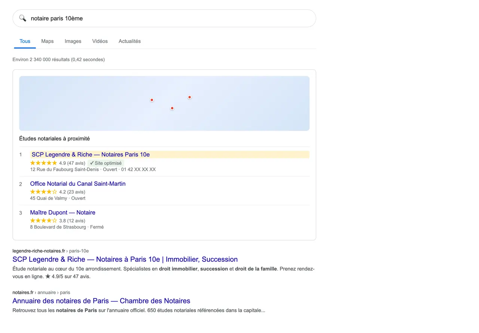Click address '8 Boulevard de Strasbourg'
479x333 pixels.
[x=58, y=227]
